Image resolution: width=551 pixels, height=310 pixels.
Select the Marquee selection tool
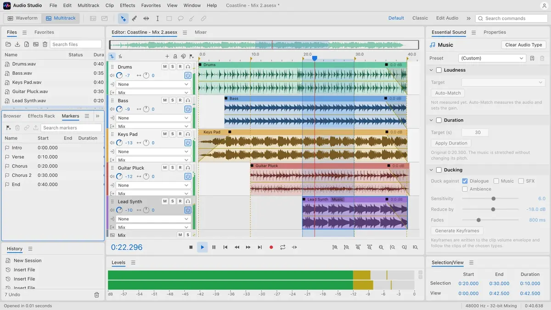coord(169,18)
